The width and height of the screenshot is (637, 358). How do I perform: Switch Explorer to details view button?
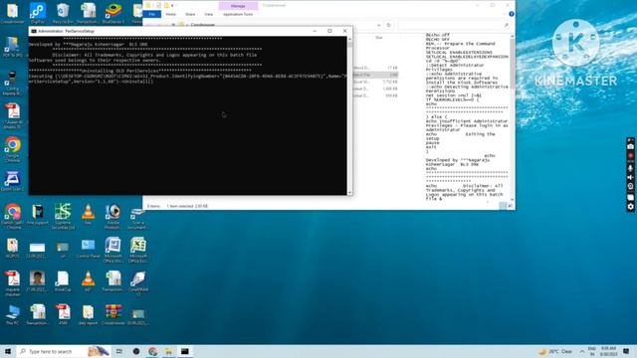[x=503, y=206]
